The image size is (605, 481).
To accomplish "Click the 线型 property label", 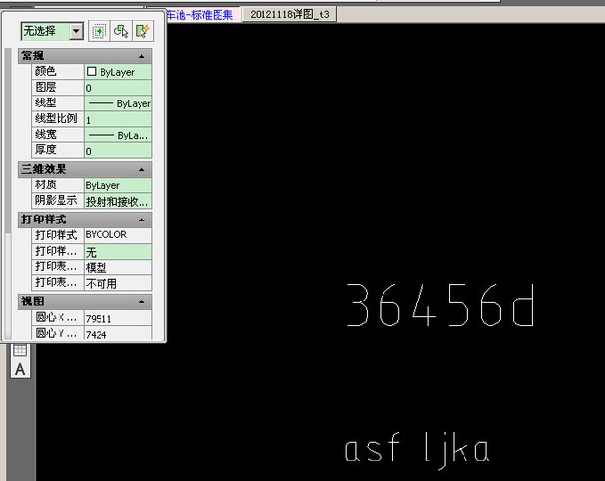I will pos(46,103).
